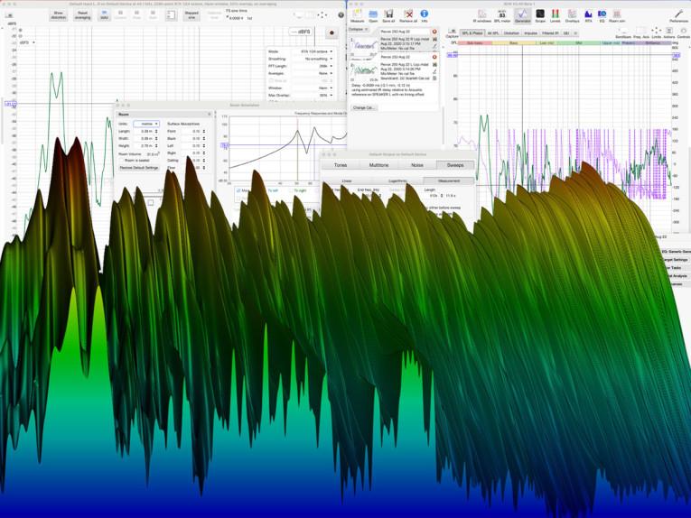Open the RTA window icon
The width and height of the screenshot is (691, 518).
click(x=588, y=14)
